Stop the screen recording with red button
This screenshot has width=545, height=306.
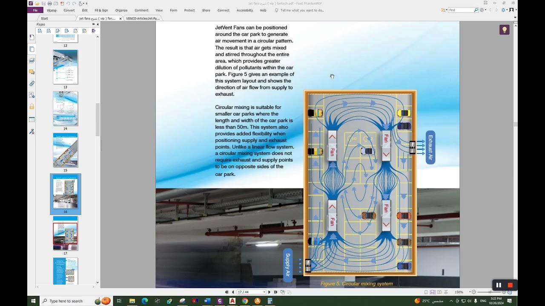510,285
